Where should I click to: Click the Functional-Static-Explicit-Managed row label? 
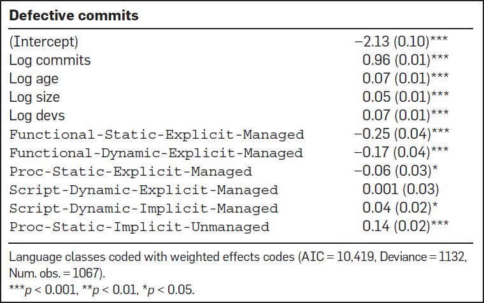tap(156, 134)
